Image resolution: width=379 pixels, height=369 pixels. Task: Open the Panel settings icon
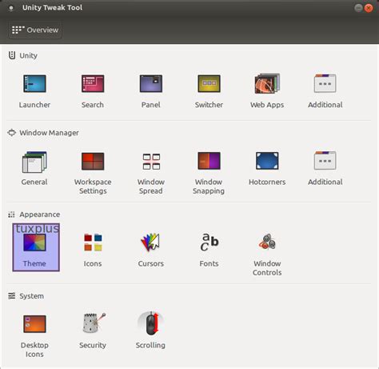pos(151,84)
